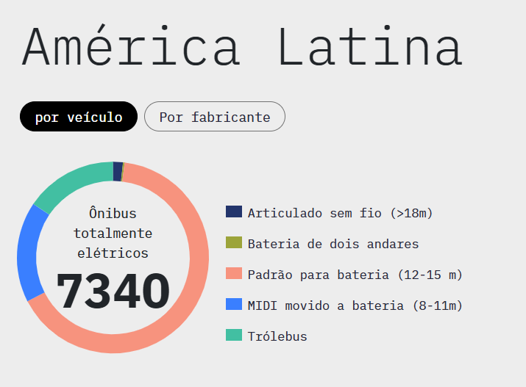Switch to the "Por fabricante" view
Viewport: 526px width, 387px height.
pos(214,117)
